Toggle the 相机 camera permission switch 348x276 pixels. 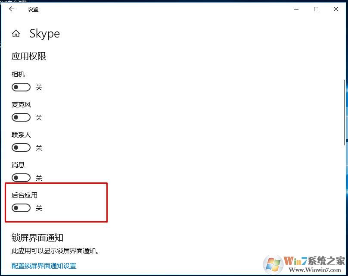click(21, 88)
